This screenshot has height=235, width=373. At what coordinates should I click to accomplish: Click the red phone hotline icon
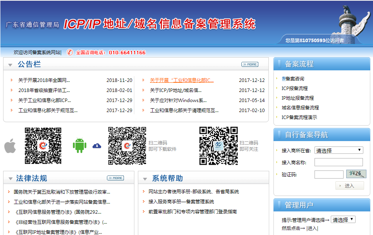click(70, 53)
